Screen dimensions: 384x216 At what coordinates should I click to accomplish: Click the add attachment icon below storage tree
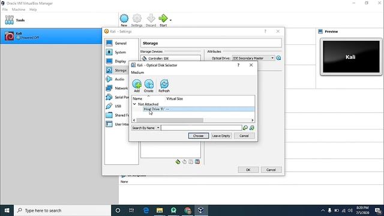pos(191,161)
